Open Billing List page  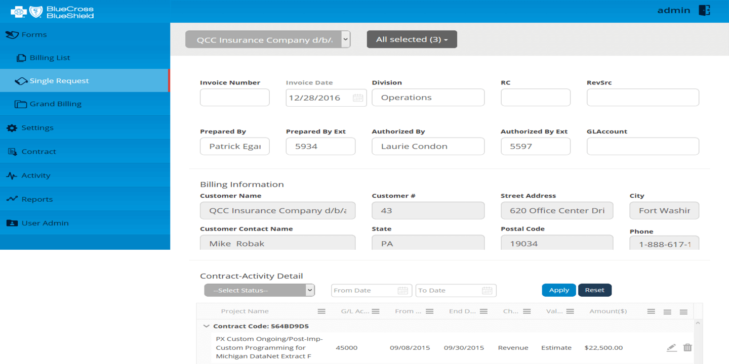(x=50, y=58)
